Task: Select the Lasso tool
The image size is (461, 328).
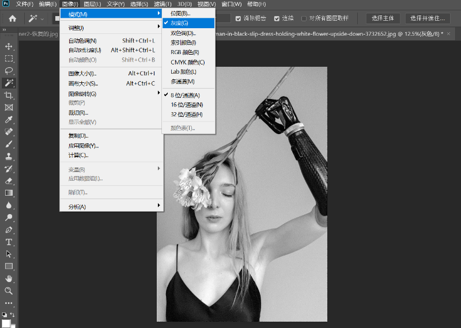Action: click(x=9, y=71)
